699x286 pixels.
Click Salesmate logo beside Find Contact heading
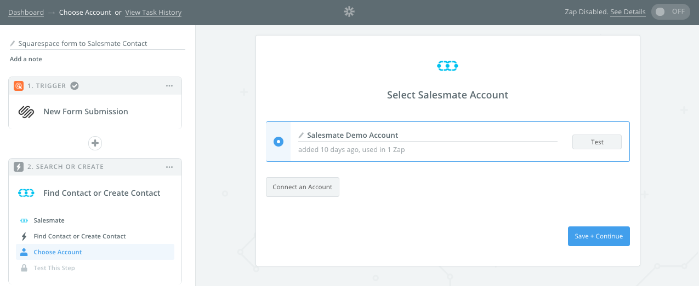click(26, 193)
